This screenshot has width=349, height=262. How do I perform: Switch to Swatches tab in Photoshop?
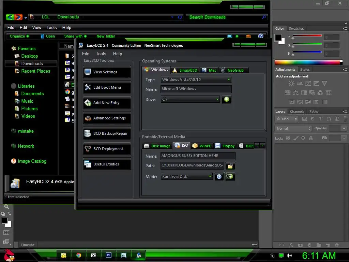[x=296, y=29]
